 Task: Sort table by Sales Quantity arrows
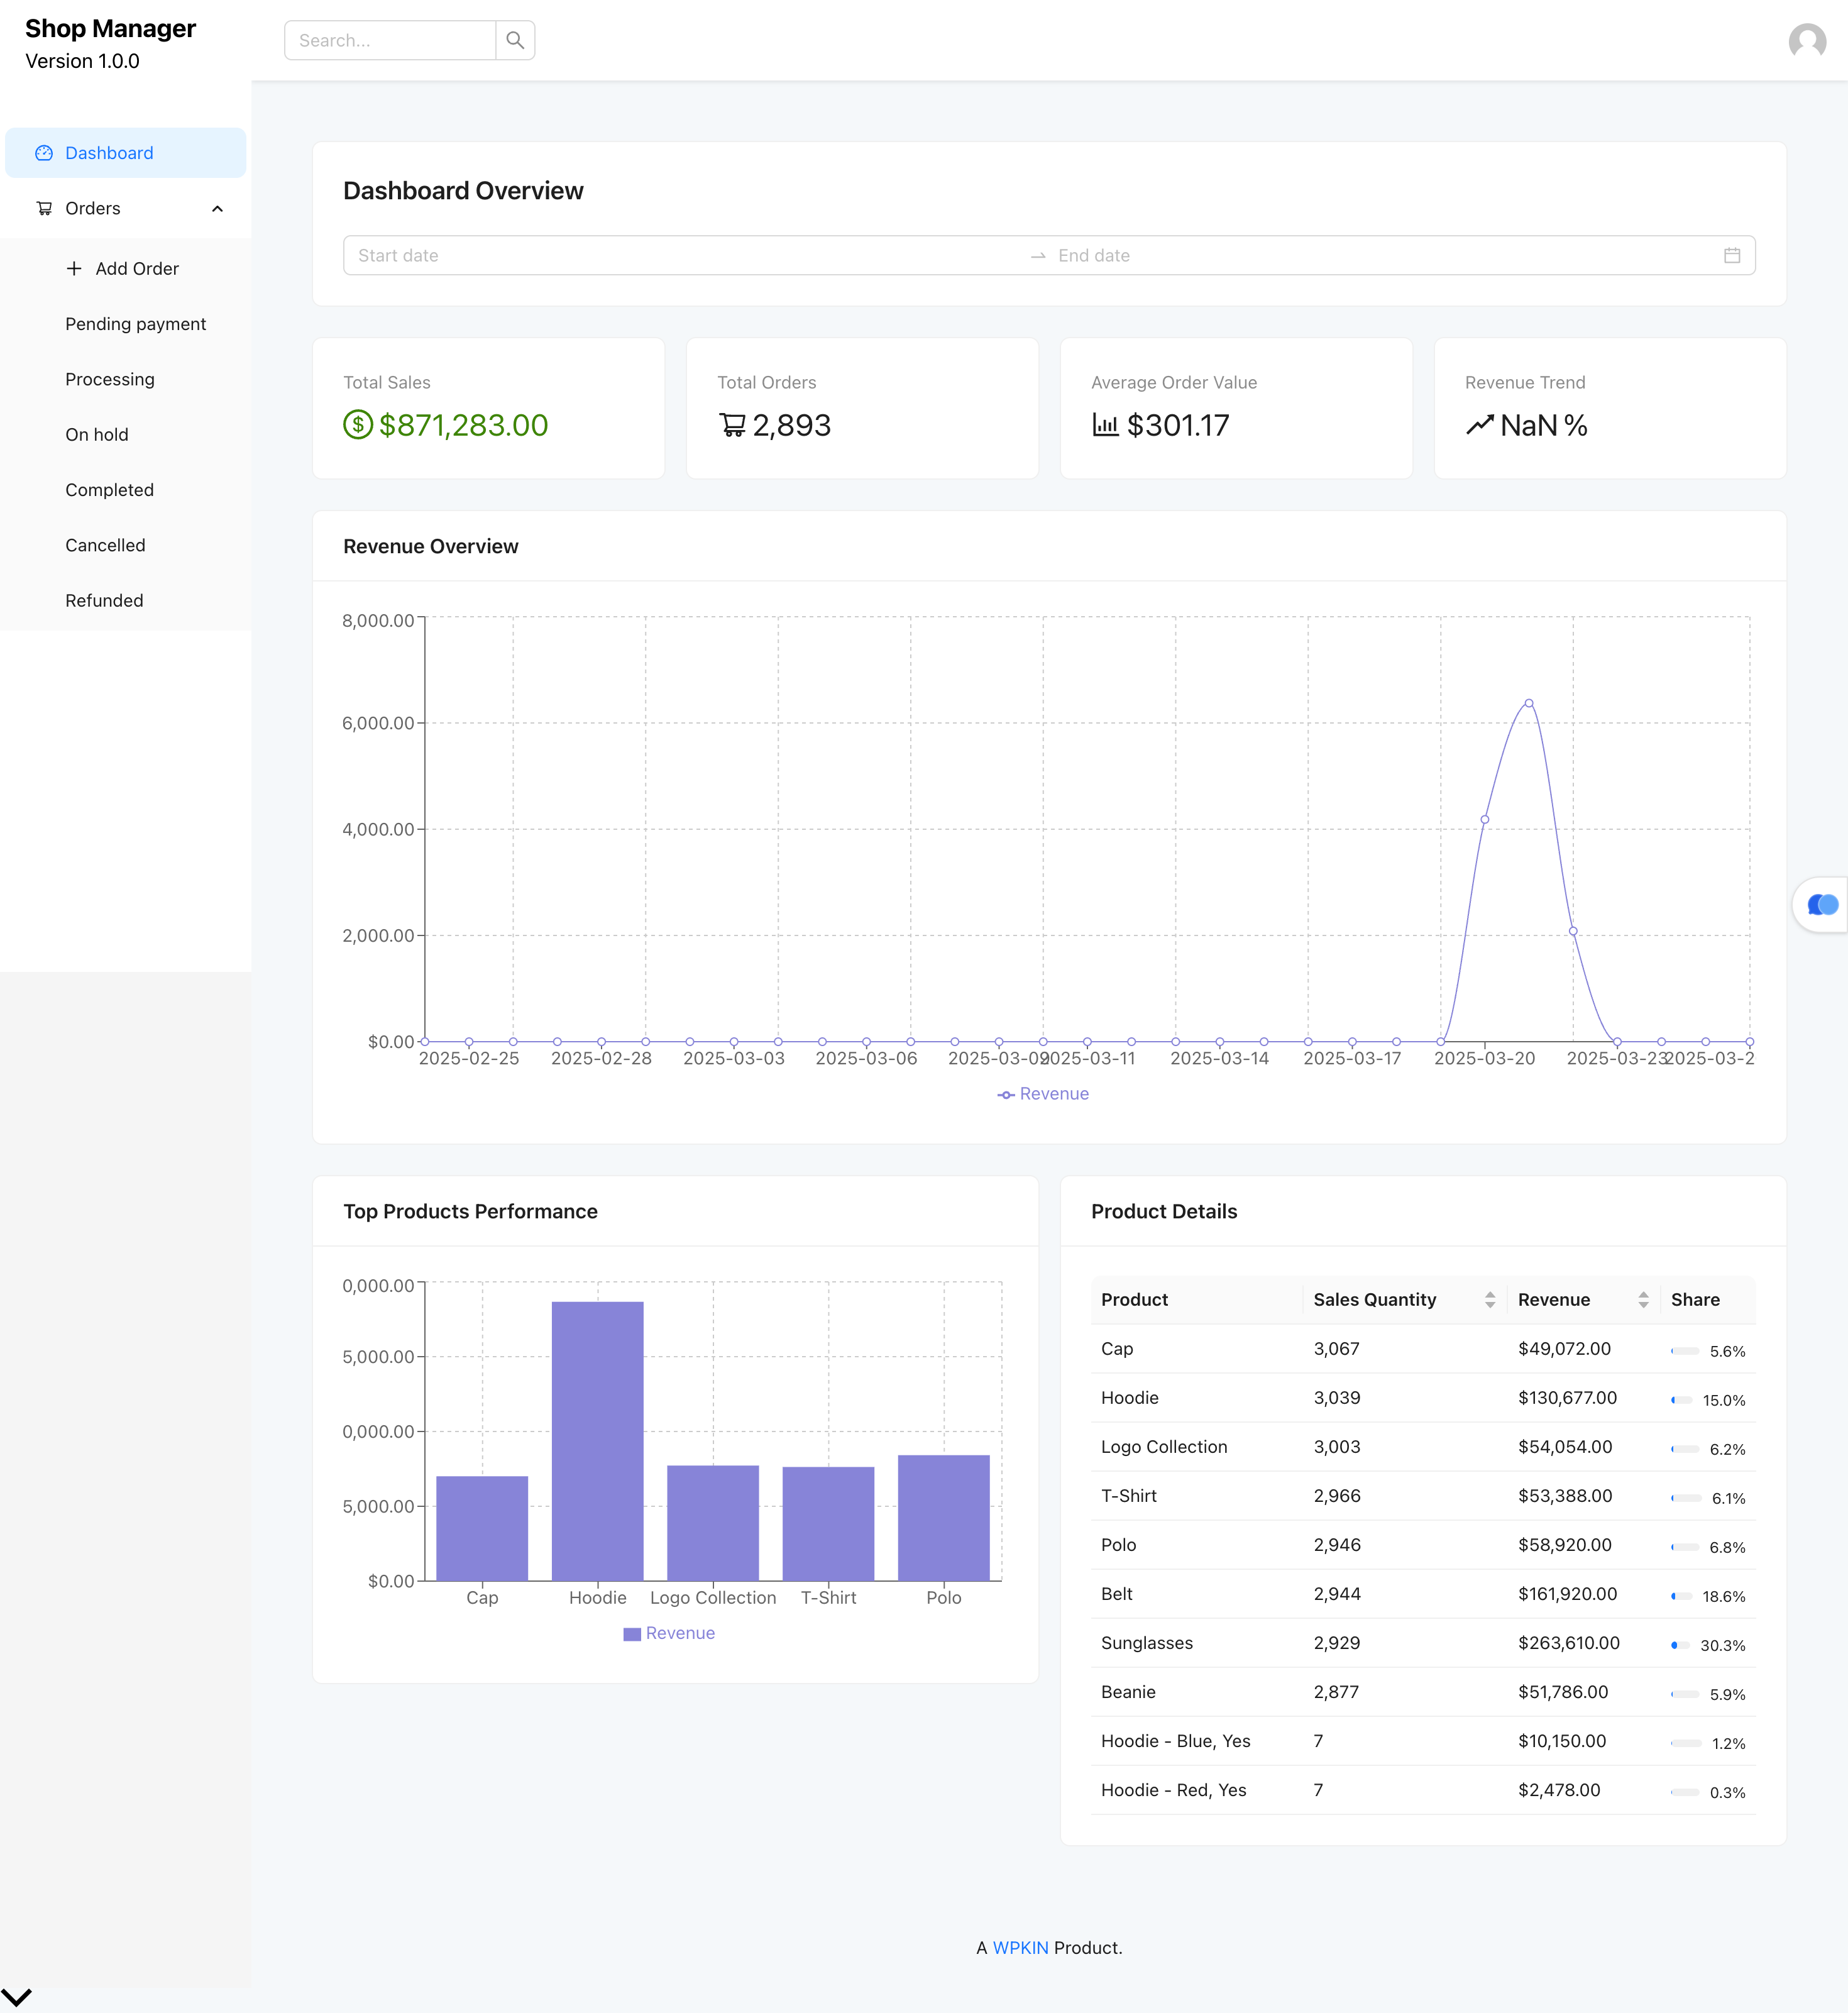[x=1489, y=1299]
